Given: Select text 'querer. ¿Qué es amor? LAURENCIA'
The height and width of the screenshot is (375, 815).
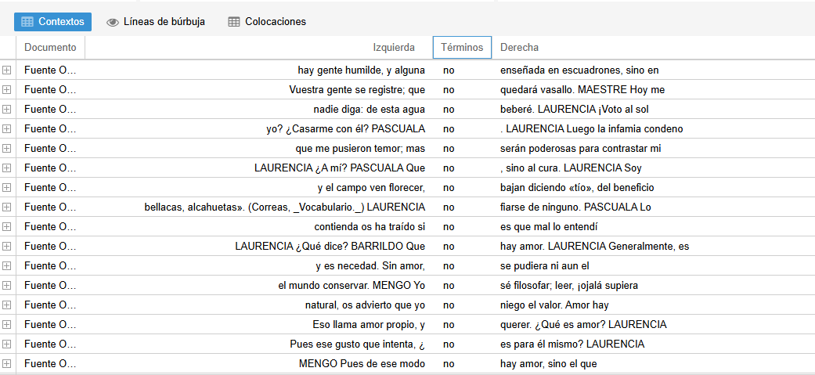Looking at the screenshot, I should pos(583,325).
